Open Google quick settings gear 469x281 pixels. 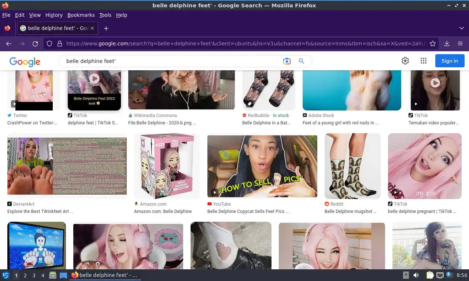tap(405, 61)
